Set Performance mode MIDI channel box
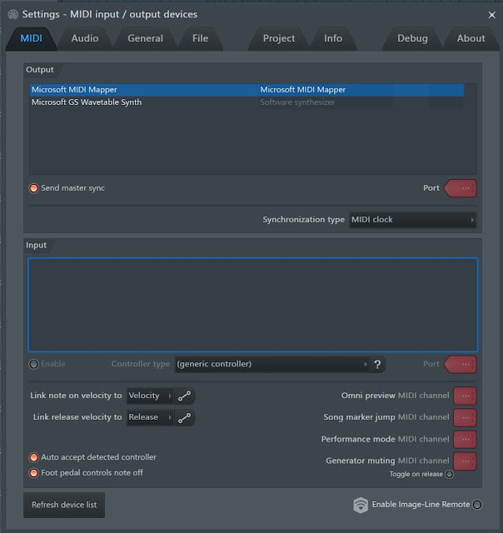The width and height of the screenshot is (503, 533). click(x=465, y=439)
